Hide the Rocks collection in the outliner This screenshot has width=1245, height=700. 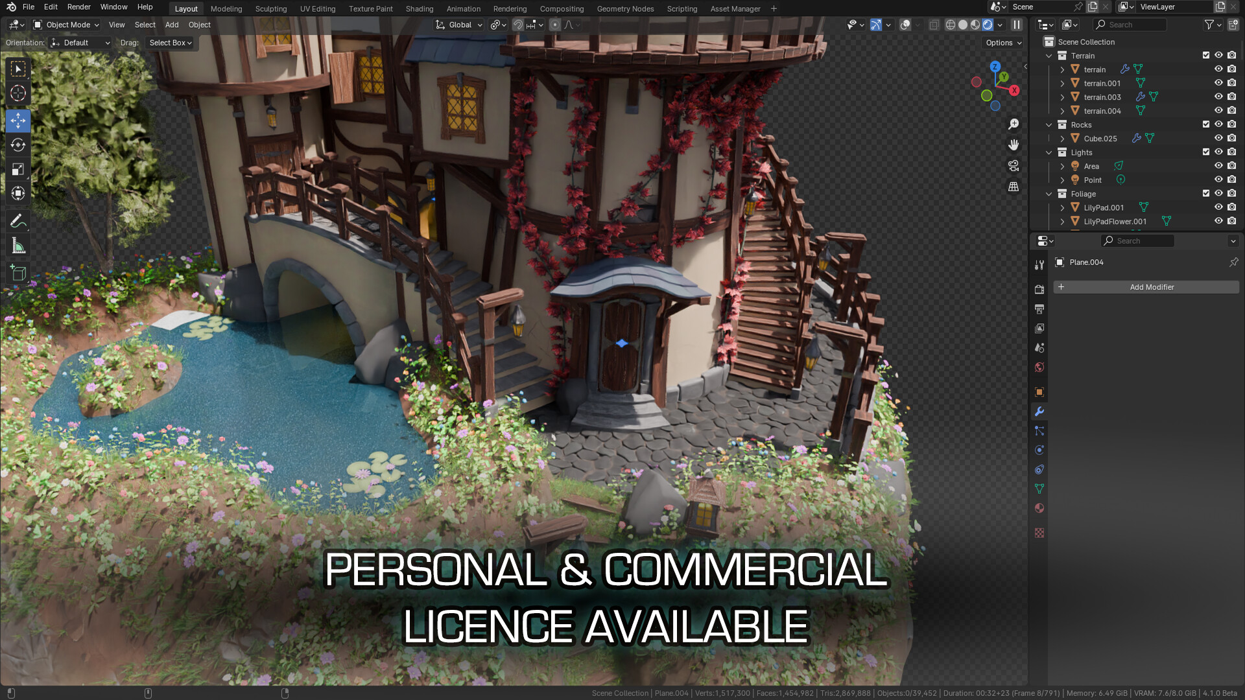point(1219,124)
